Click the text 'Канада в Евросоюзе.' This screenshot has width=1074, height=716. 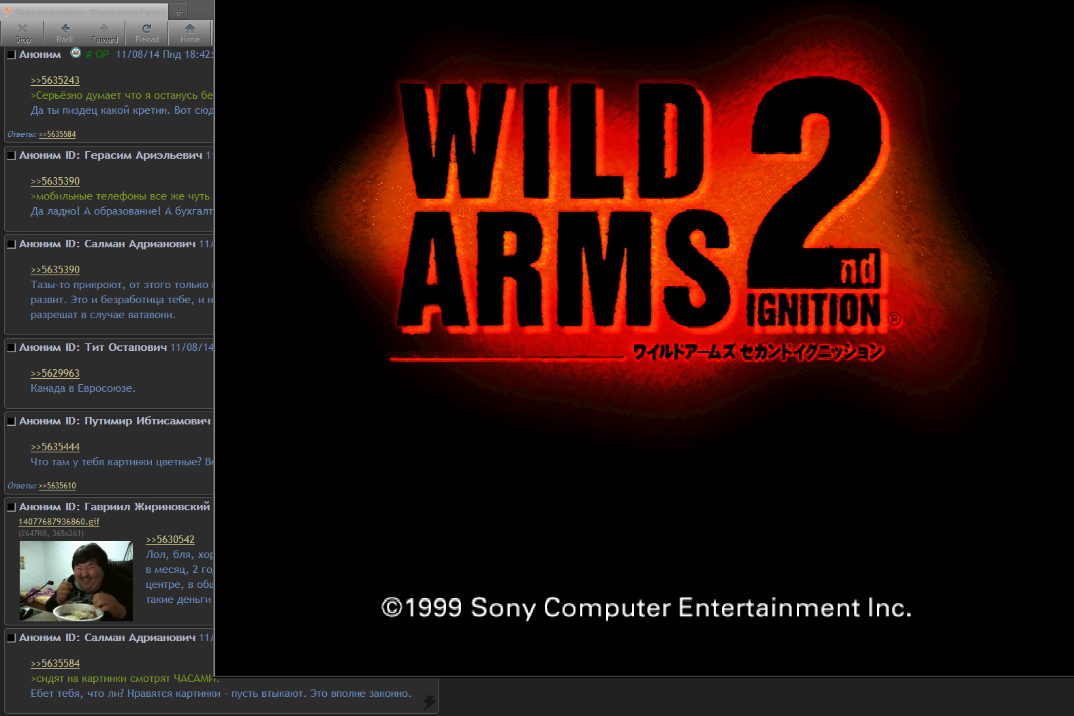coord(83,388)
